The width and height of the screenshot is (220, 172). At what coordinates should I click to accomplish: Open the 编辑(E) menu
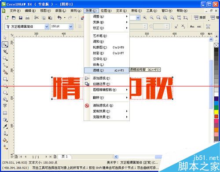coord(30,11)
